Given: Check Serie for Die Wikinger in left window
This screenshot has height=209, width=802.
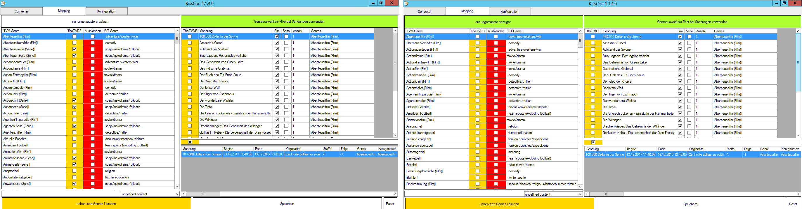Looking at the screenshot, I should click(286, 119).
